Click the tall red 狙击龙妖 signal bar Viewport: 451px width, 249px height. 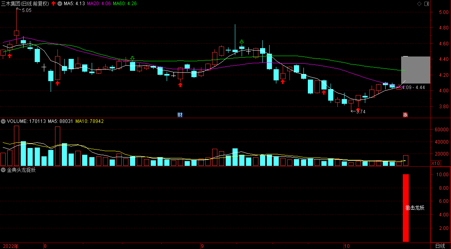(x=406, y=208)
